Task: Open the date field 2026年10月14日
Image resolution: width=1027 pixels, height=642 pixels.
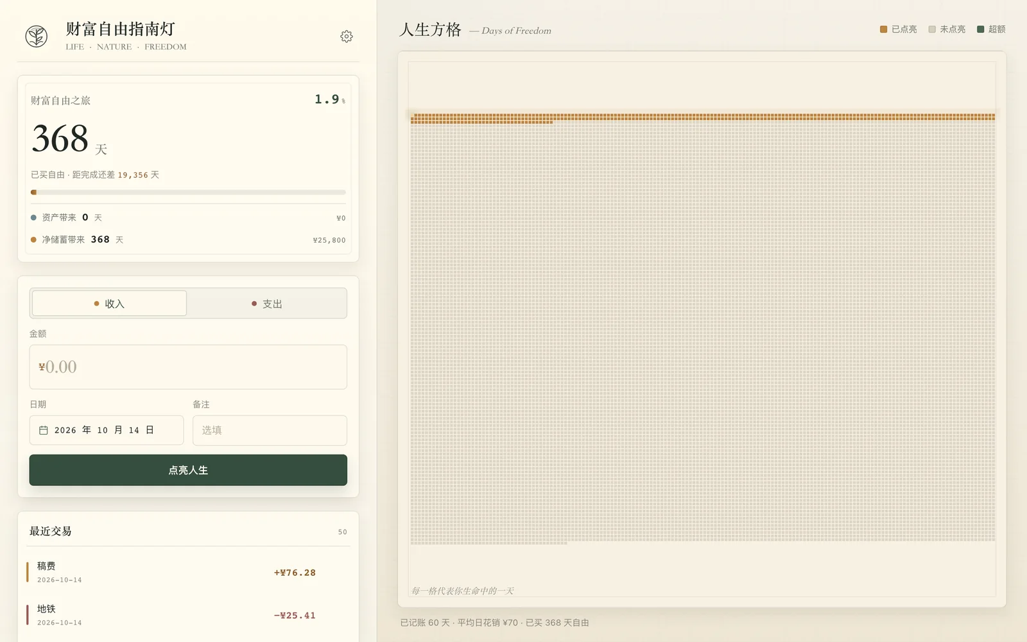Action: click(x=107, y=430)
